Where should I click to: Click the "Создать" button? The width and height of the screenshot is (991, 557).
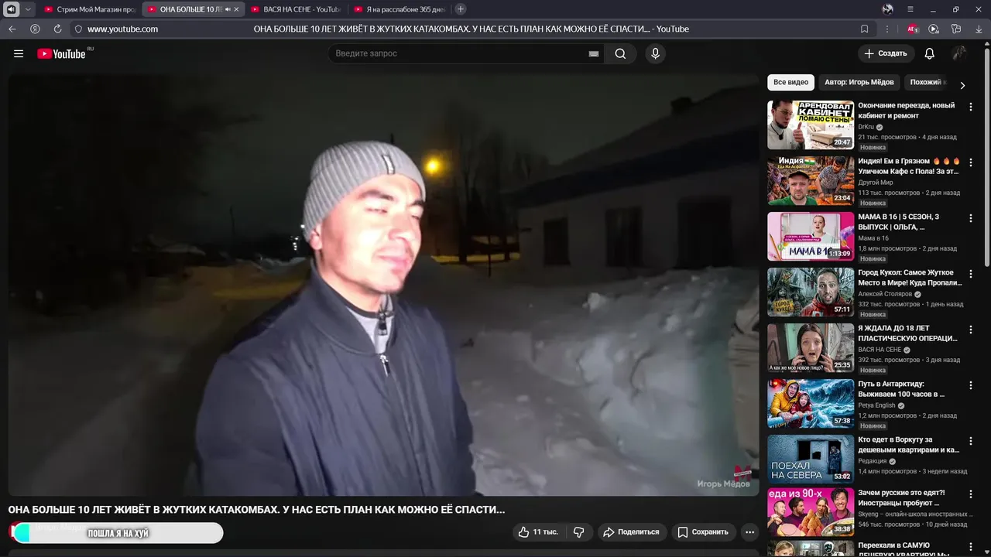(886, 53)
